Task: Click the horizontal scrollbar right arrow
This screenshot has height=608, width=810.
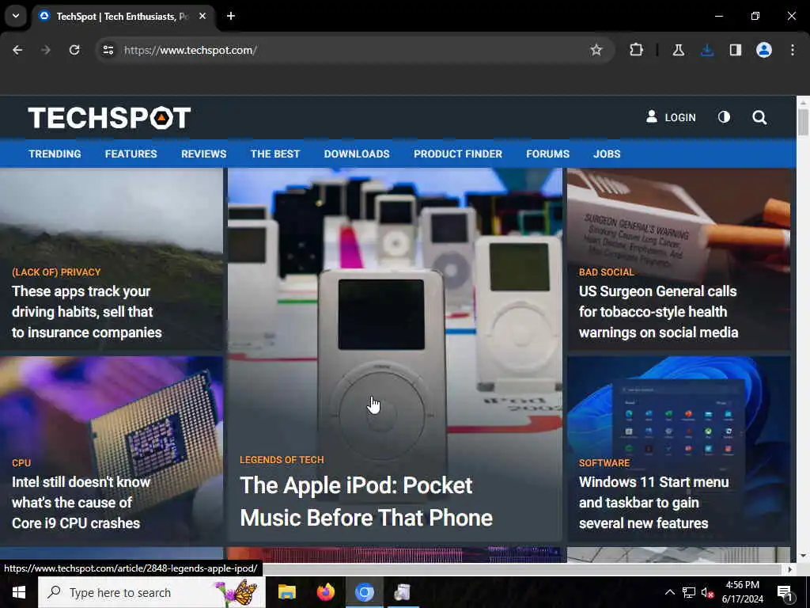Action: 790,569
